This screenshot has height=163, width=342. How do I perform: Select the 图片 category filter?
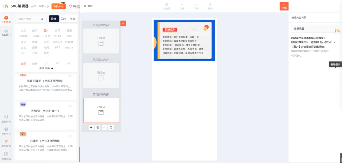(46, 30)
